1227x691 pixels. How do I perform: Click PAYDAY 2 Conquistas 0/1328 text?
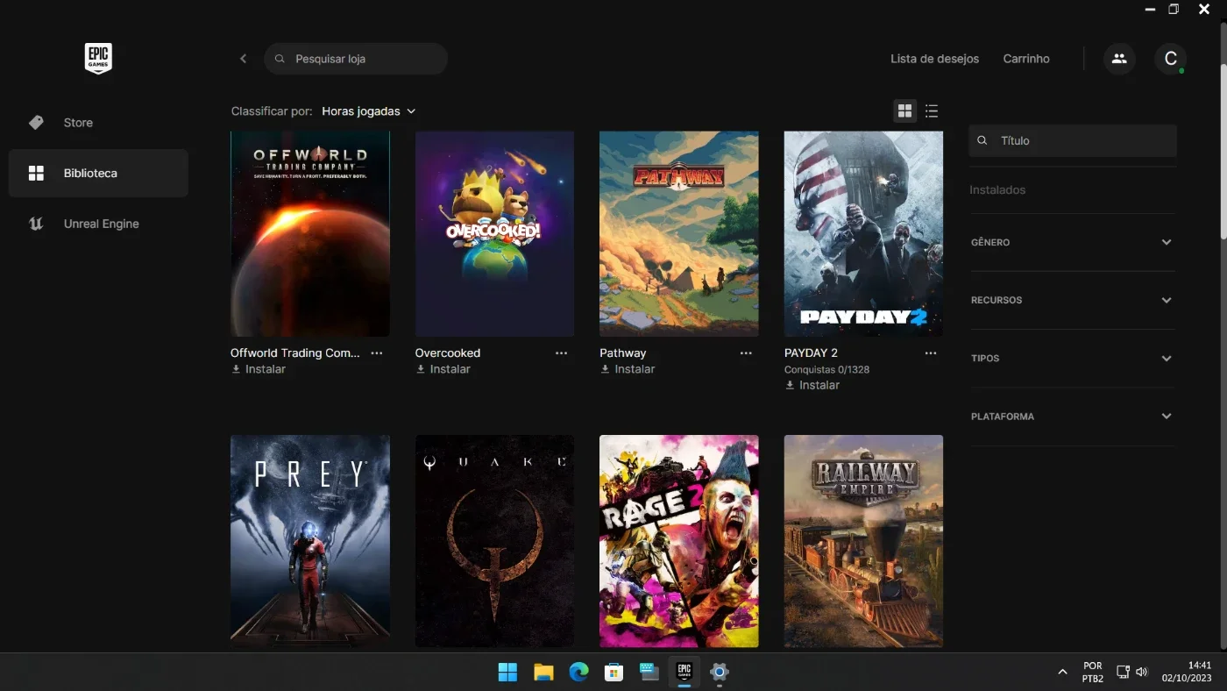[x=826, y=369]
